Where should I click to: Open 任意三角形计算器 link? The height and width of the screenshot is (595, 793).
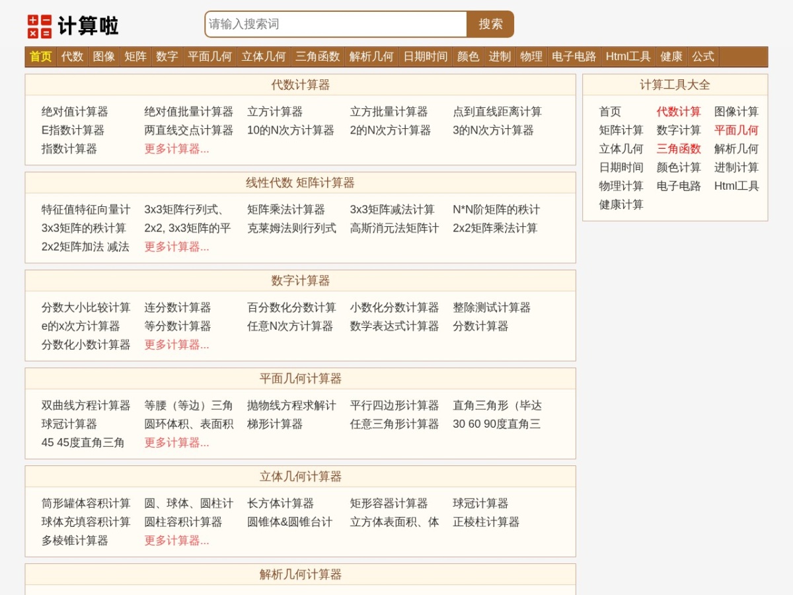pyautogui.click(x=395, y=424)
